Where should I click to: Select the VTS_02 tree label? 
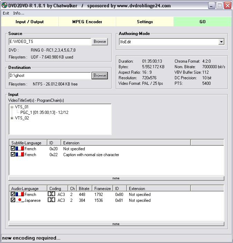(22, 118)
